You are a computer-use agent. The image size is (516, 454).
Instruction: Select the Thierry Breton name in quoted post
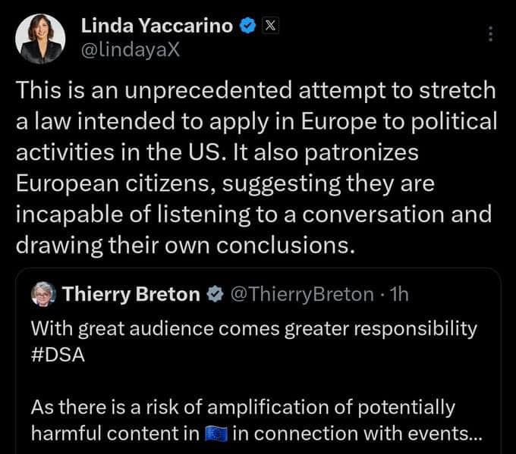point(131,294)
